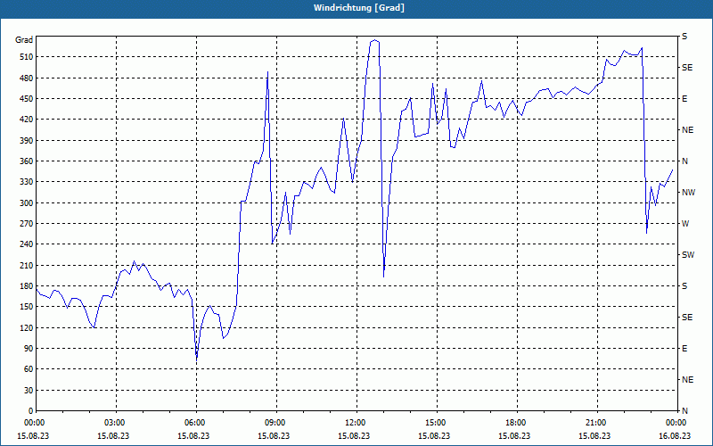The width and height of the screenshot is (713, 446).
Task: Click the chart title "Windrichtung [Grad]"
Action: (359, 8)
